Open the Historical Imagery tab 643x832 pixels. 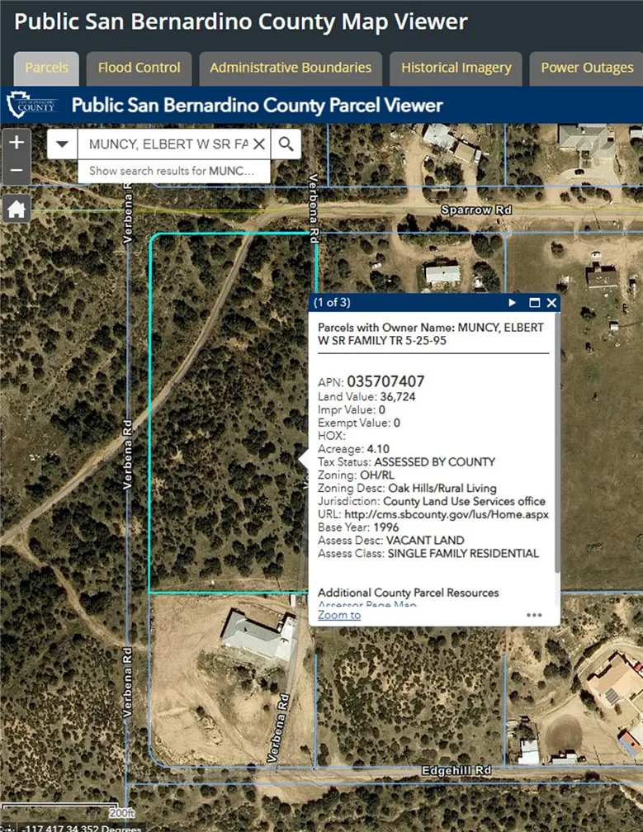tap(456, 68)
